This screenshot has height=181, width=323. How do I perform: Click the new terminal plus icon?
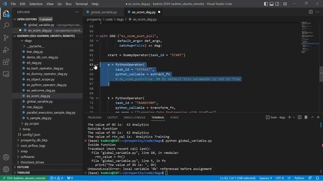[x=289, y=117]
